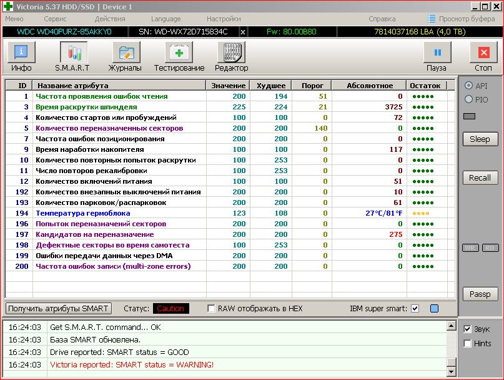Sort by Название атрибута column header
Screen dimensions: 504x380
[119, 86]
